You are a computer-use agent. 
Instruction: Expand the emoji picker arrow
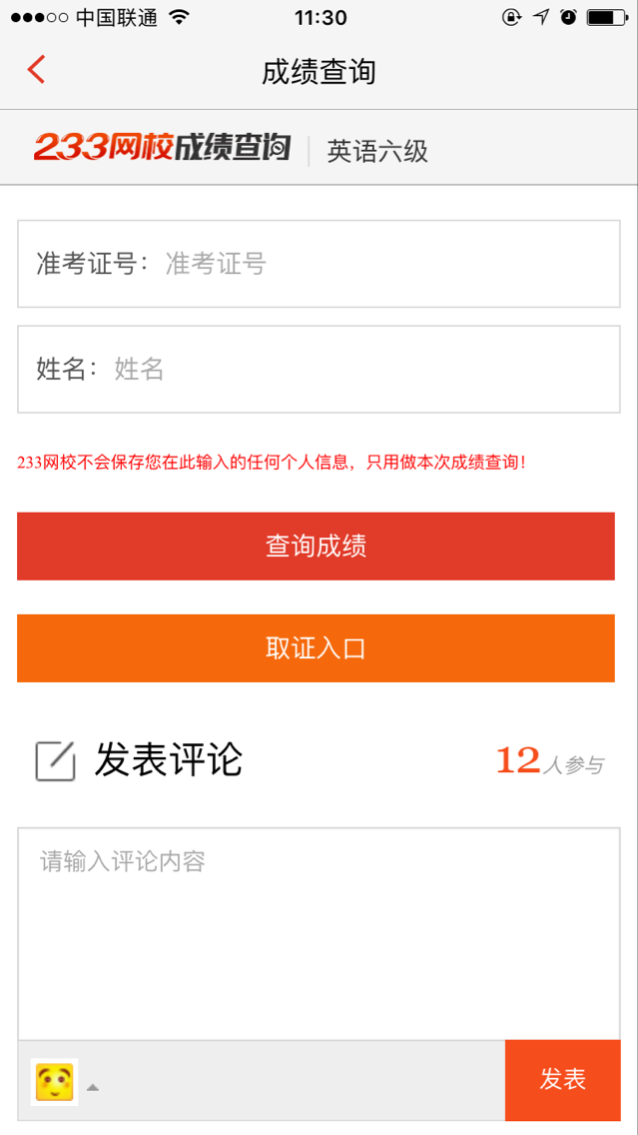tap(93, 1087)
